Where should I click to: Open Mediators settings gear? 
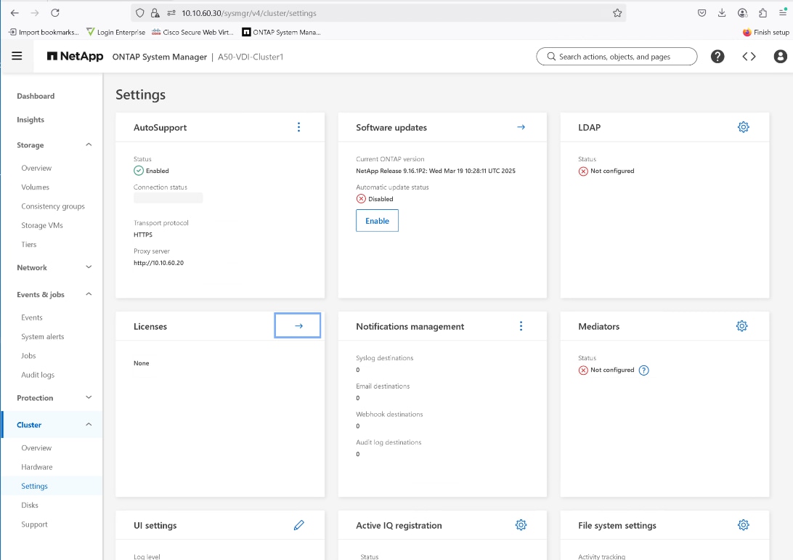(742, 326)
